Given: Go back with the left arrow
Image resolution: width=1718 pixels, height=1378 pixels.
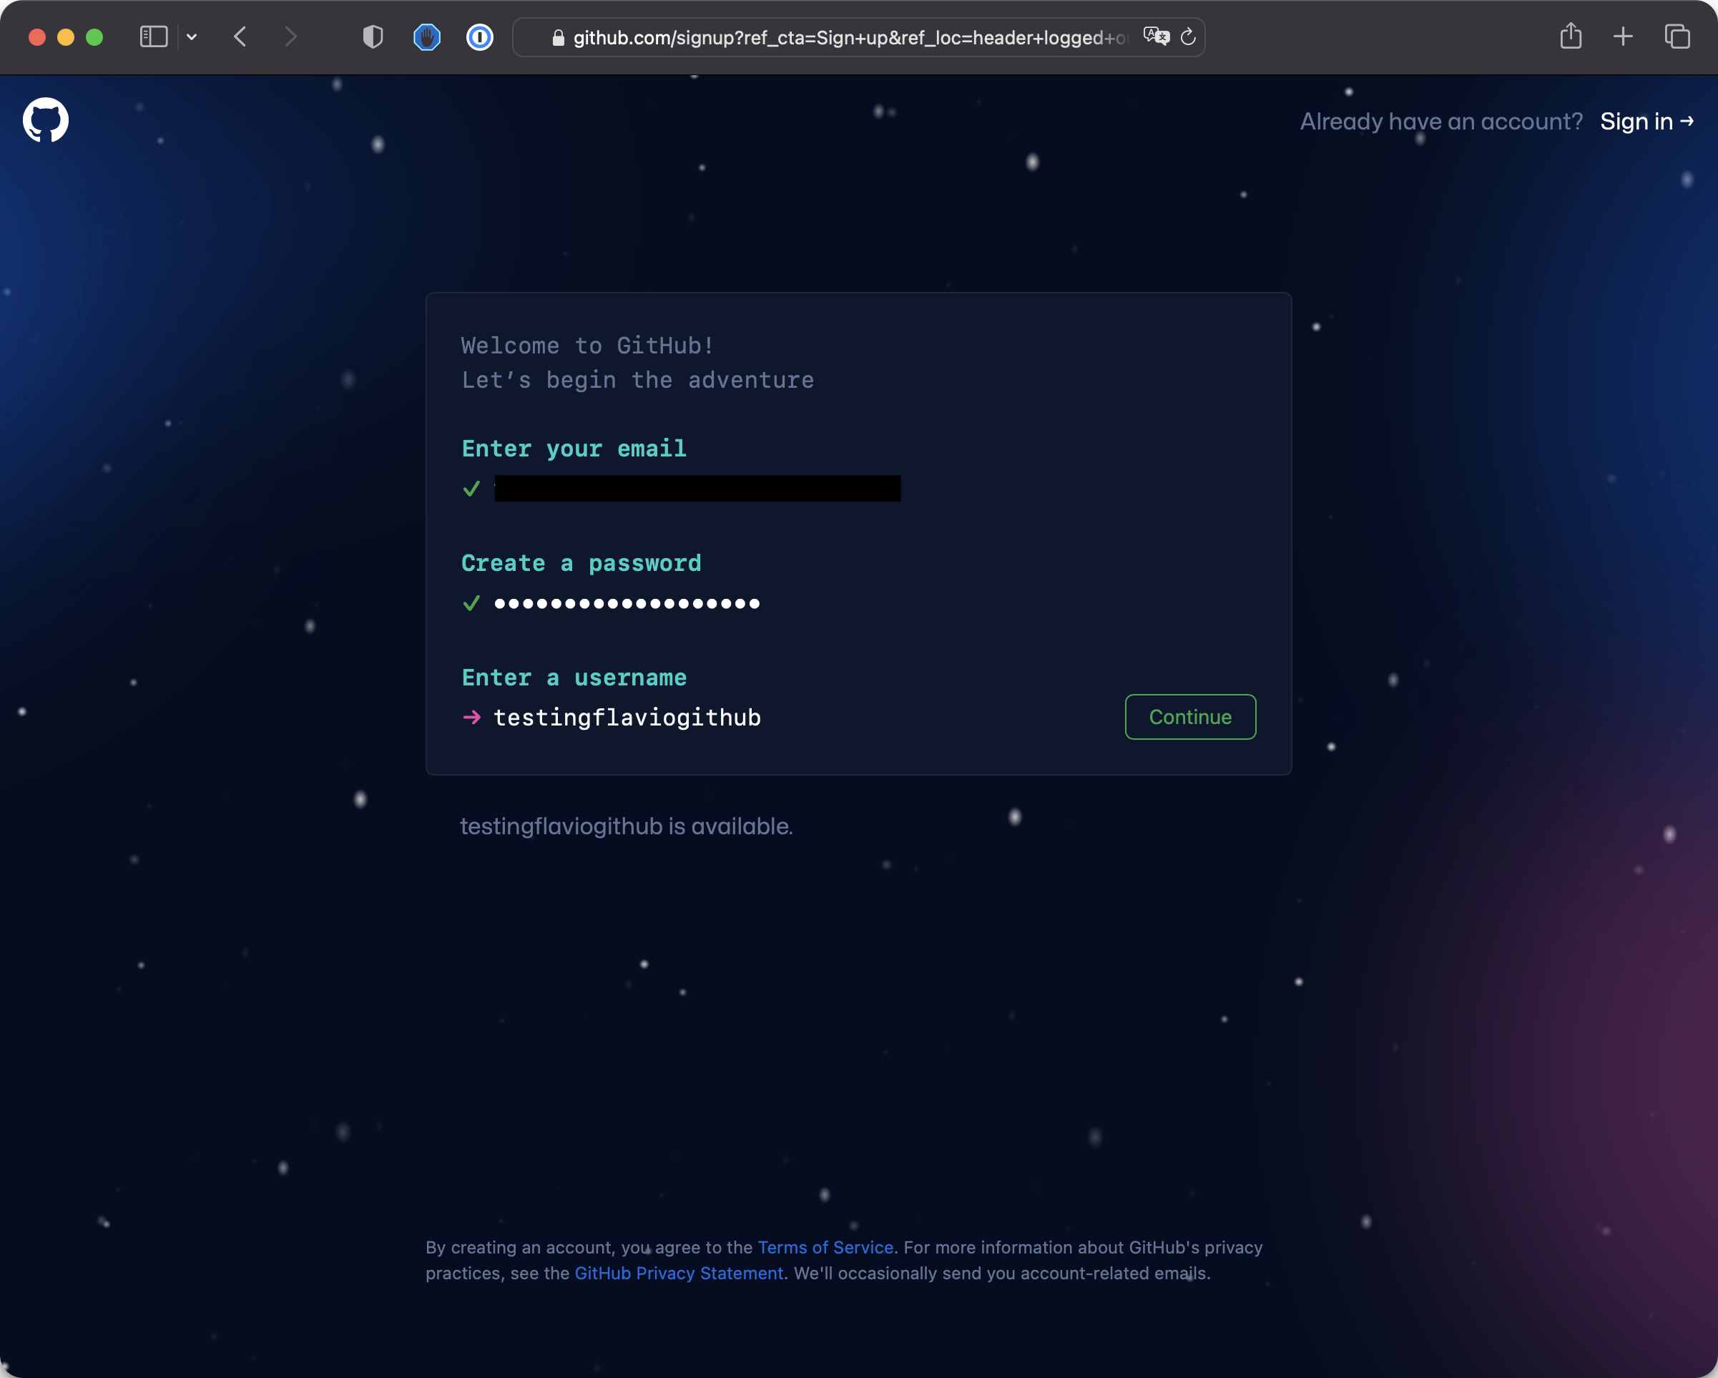Looking at the screenshot, I should [x=240, y=36].
